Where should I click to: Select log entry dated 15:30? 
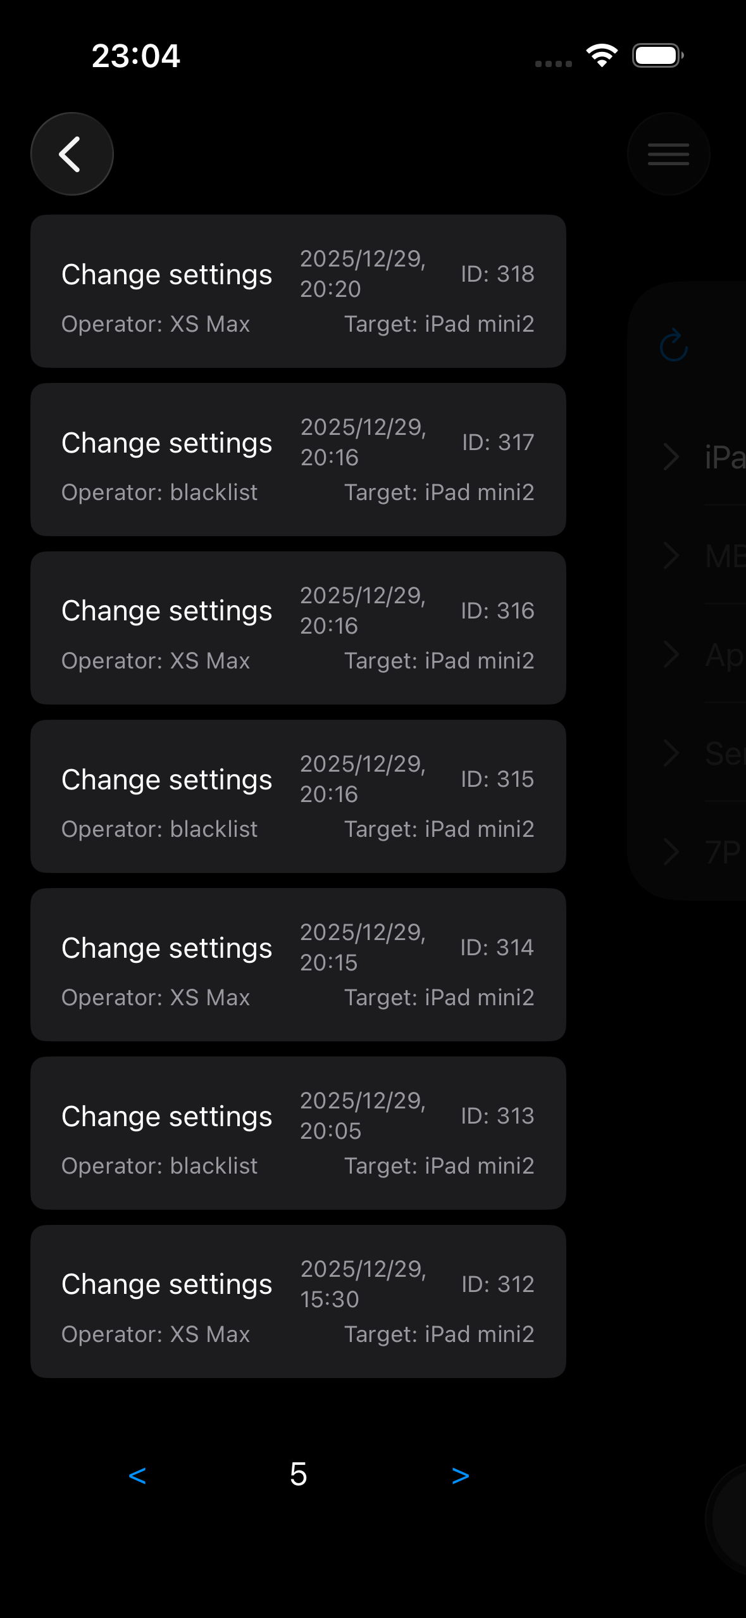(x=298, y=1301)
